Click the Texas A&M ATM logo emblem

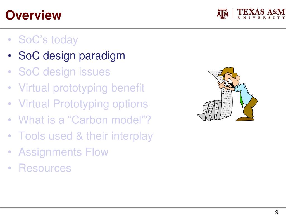(223, 14)
